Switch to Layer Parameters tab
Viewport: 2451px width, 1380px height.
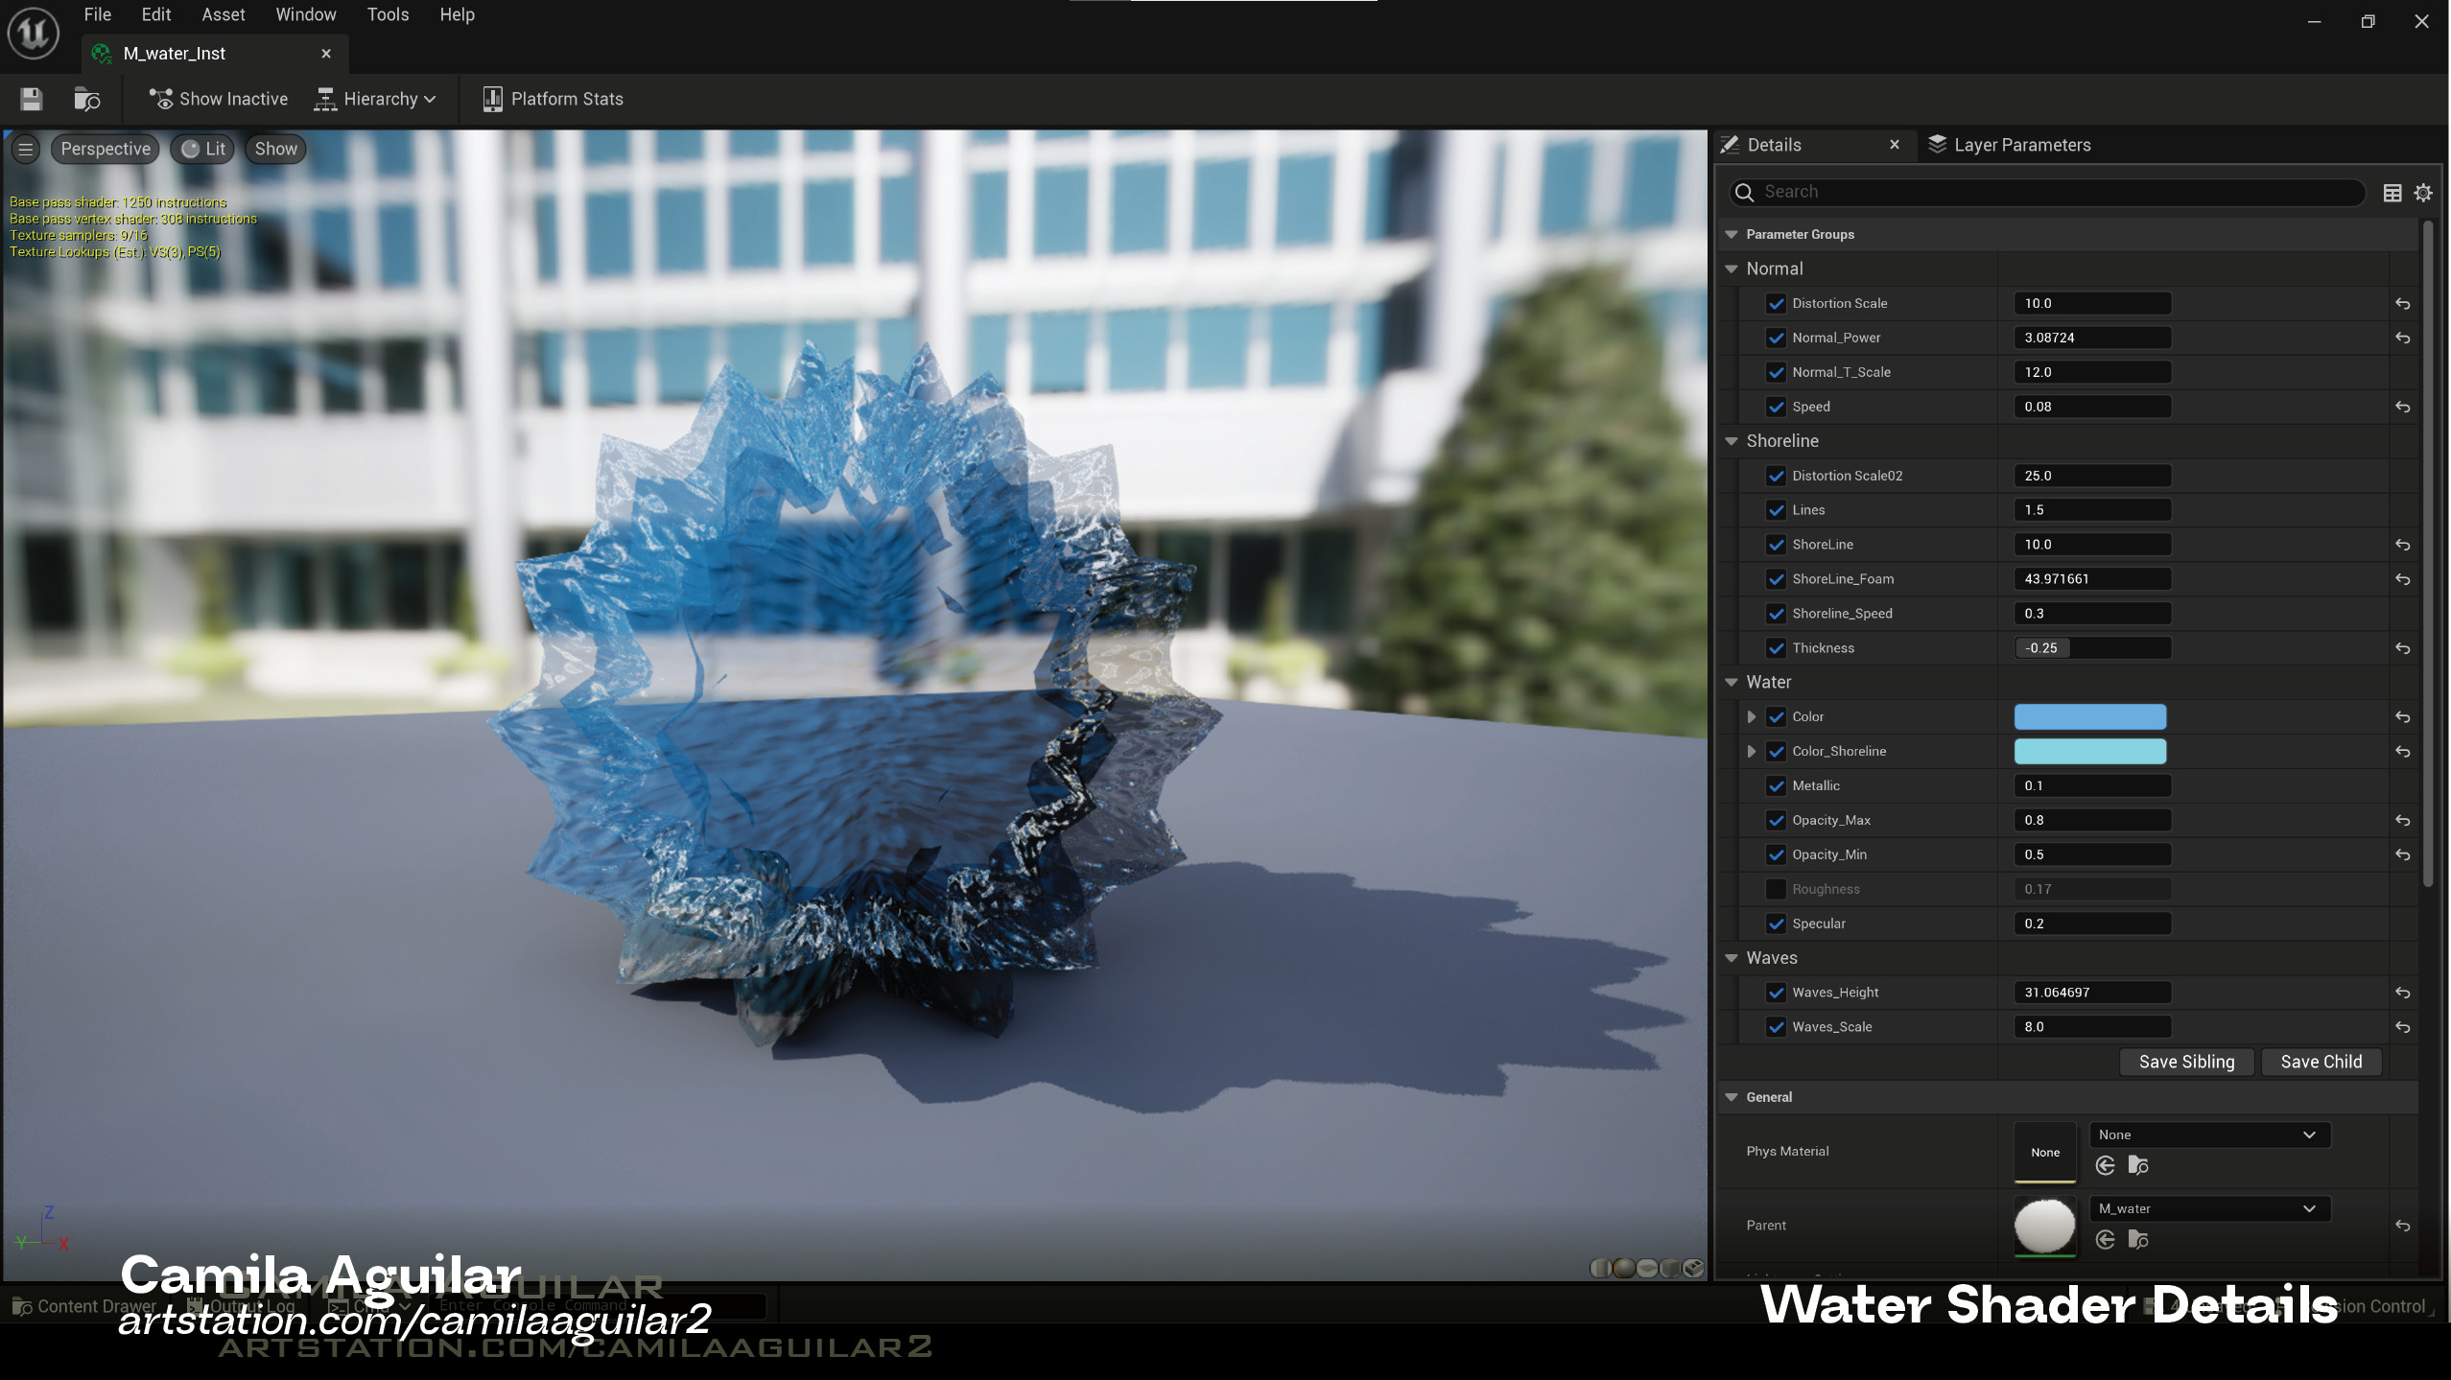point(2009,145)
